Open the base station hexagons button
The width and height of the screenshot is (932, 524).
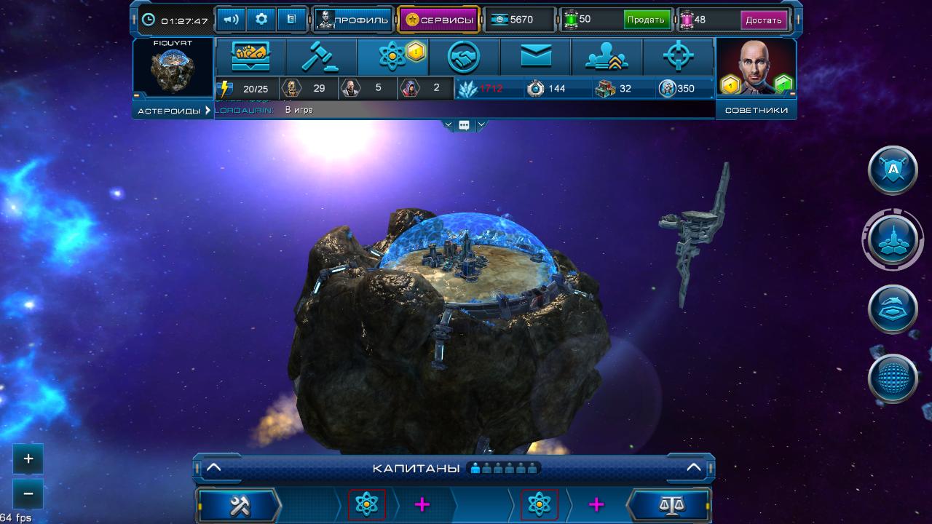pos(893,239)
